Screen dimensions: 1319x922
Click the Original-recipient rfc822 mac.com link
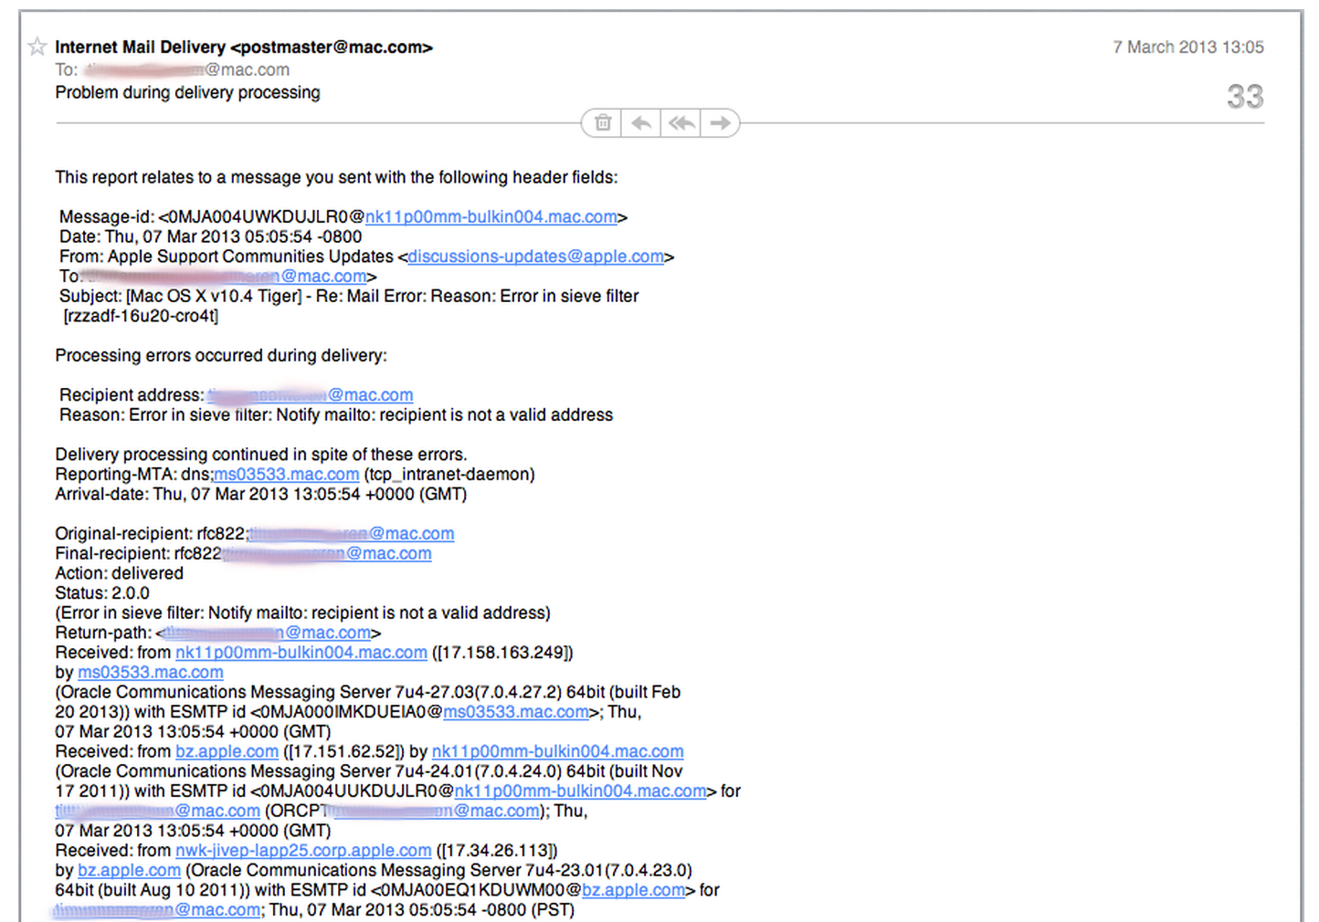point(351,533)
